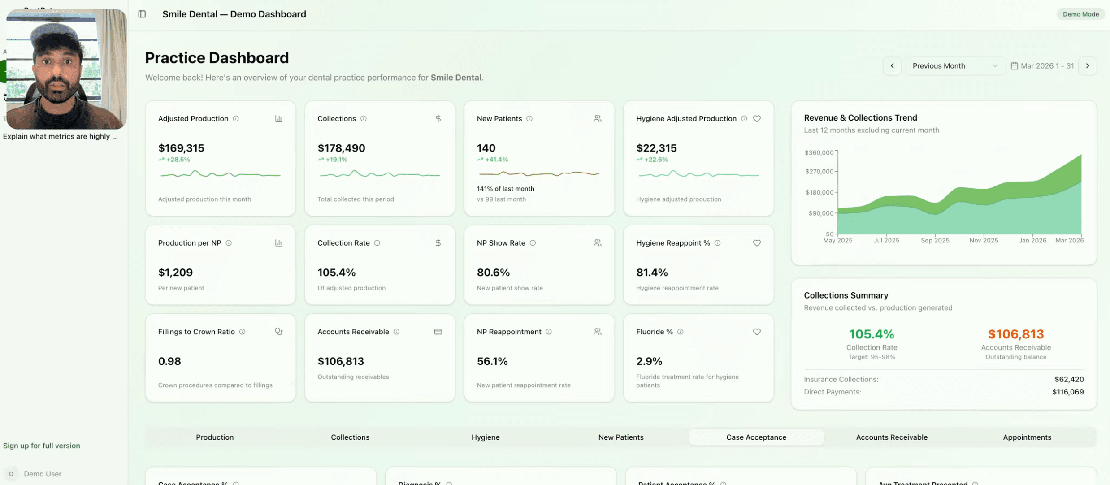Click dollar icon on Collections card
The image size is (1110, 485).
[x=438, y=119]
